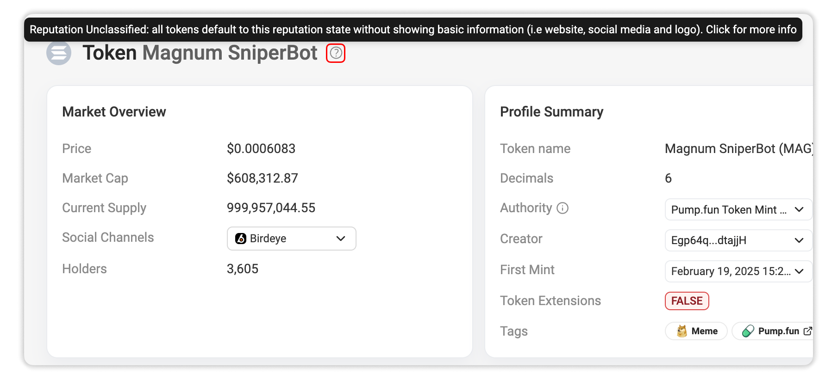Click the reputation question mark icon
The image size is (838, 380).
[x=336, y=53]
